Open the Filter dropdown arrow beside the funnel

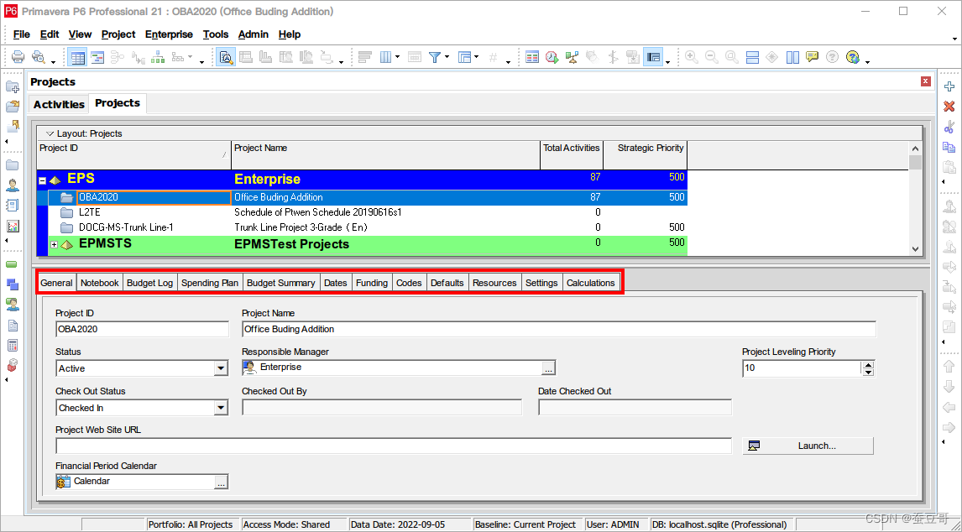click(x=447, y=58)
